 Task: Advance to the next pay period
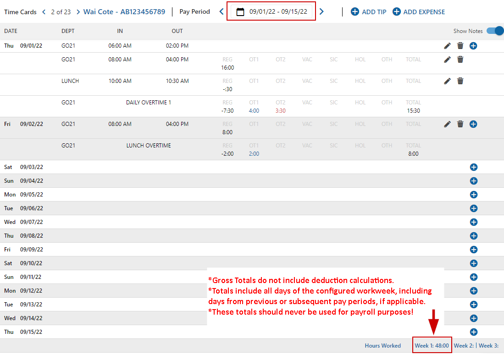click(321, 12)
